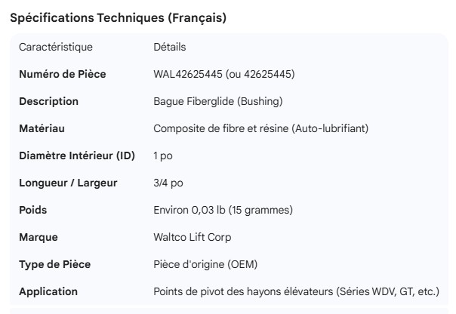The height and width of the screenshot is (314, 456).
Task: Select the "Longueur / Largeur" row label
Action: (x=69, y=183)
